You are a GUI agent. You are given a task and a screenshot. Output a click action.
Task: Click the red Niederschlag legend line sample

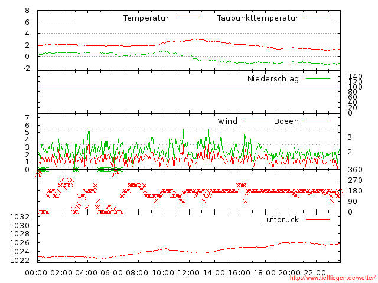point(318,79)
